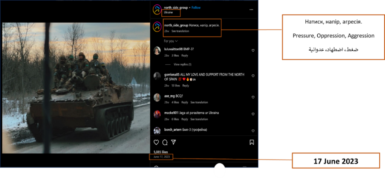The image size is (385, 178).
Task: Reply to gorriona85's comment
Action: [x=185, y=86]
